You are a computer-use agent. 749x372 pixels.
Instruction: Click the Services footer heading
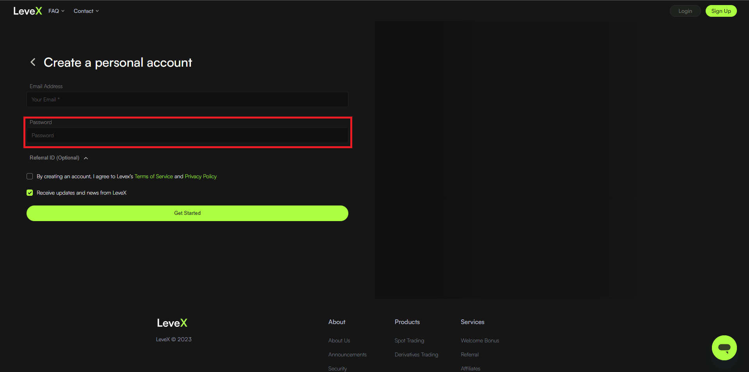[x=473, y=322]
